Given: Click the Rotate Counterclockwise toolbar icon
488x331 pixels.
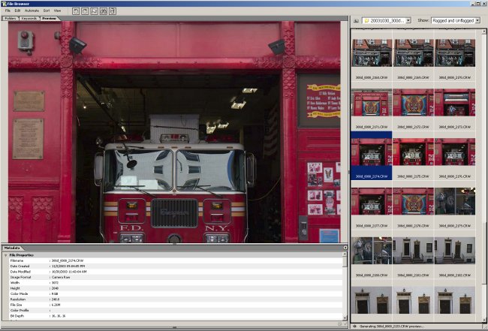Looking at the screenshot, I should tap(76, 11).
